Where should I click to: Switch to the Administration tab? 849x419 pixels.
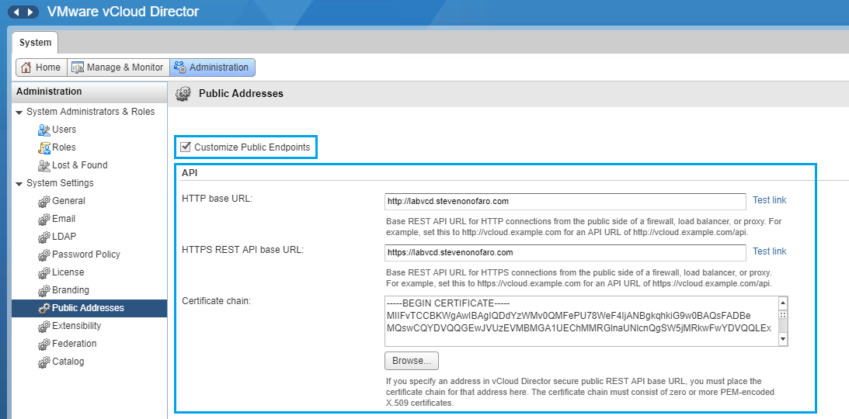(x=212, y=68)
